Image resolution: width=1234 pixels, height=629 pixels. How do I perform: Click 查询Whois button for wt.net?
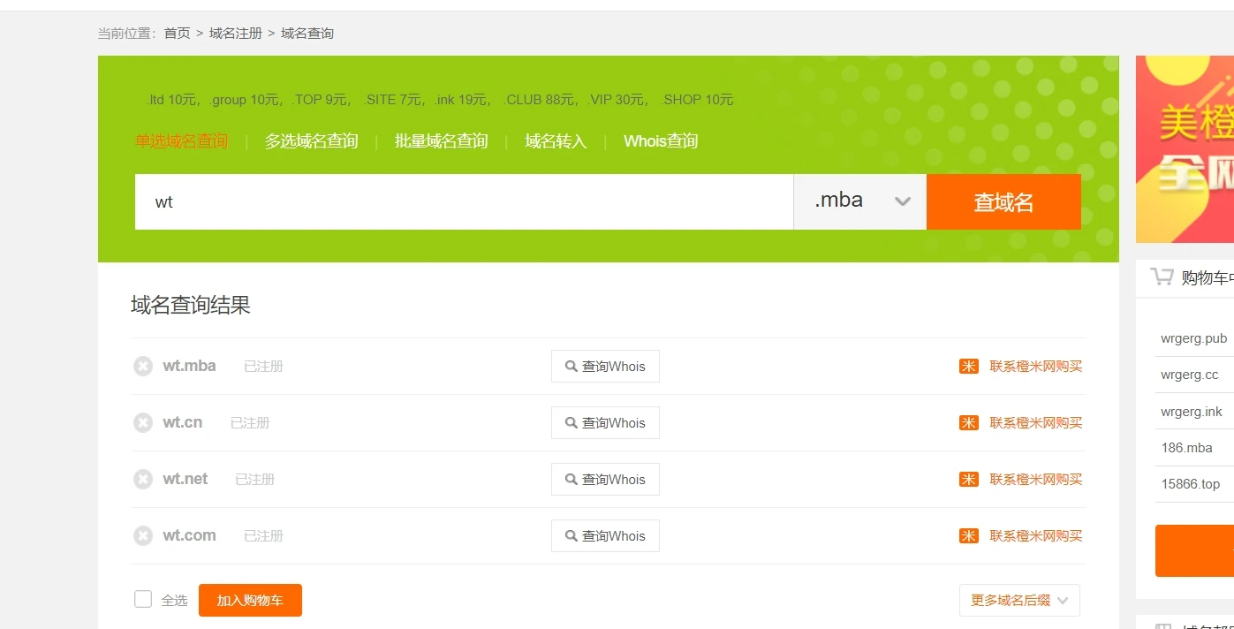[605, 479]
